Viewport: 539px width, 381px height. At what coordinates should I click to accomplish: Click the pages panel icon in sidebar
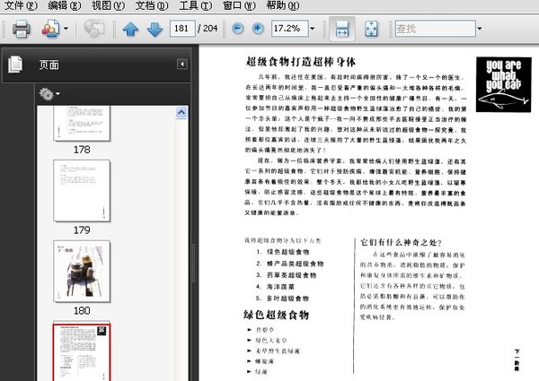pos(14,65)
